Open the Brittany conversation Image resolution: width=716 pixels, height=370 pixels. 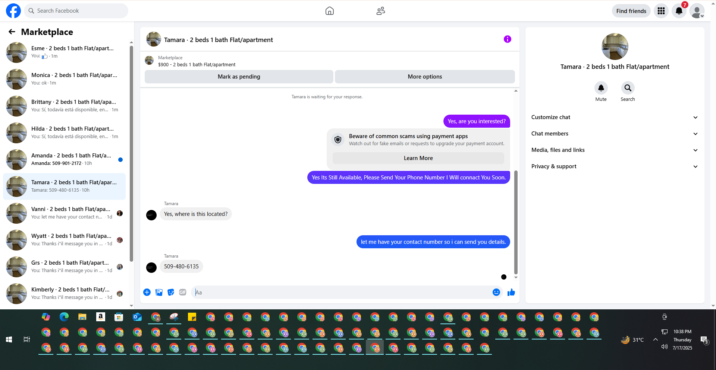65,106
